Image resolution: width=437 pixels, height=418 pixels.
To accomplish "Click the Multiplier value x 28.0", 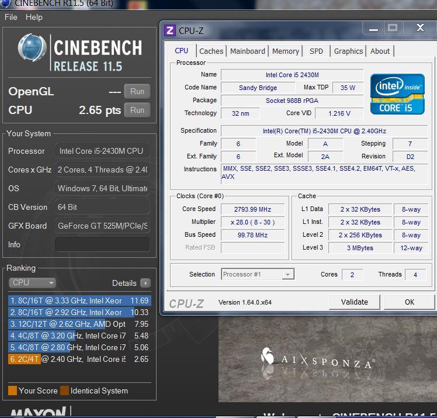I will (x=252, y=222).
